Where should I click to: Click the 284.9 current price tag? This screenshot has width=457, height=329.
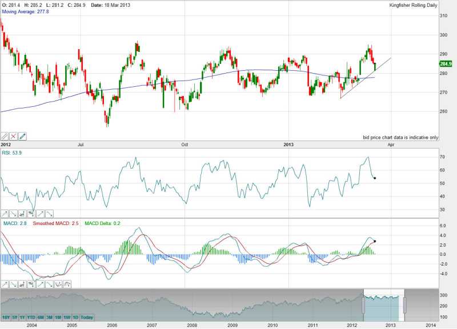pyautogui.click(x=446, y=64)
